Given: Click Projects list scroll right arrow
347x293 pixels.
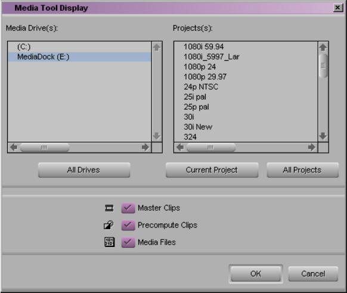Looking at the screenshot, I should [312, 147].
